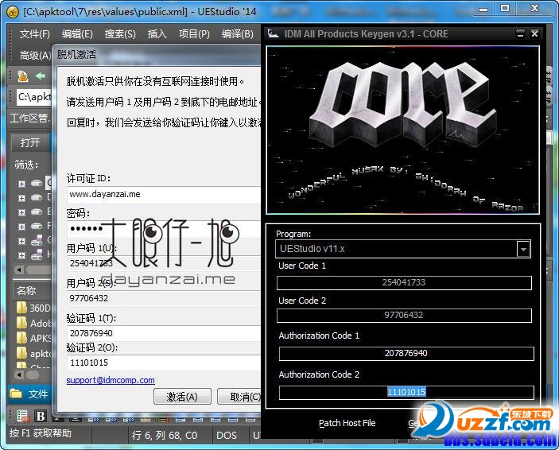Screen dimensions: 559x450
Task: Select the Adob folder in the file list
Action: coord(34,323)
